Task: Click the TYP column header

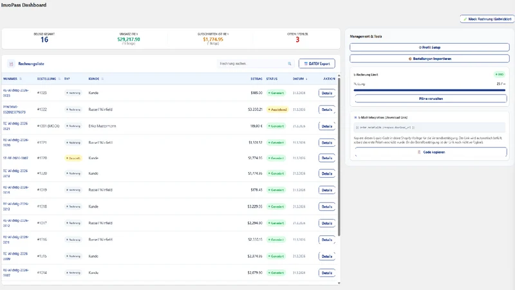Action: coord(67,79)
